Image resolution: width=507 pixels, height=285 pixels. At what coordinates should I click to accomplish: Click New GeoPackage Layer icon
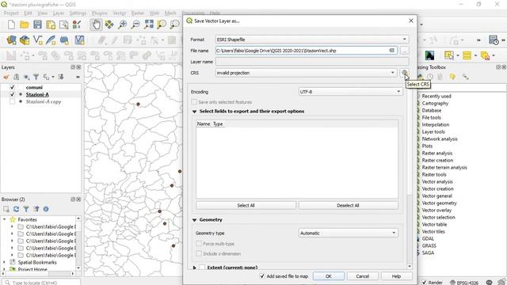pos(25,40)
